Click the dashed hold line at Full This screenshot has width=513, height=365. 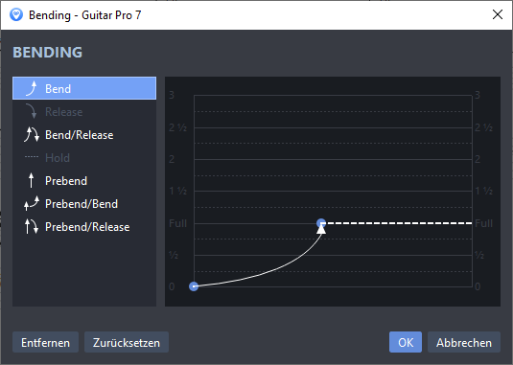[x=399, y=223]
